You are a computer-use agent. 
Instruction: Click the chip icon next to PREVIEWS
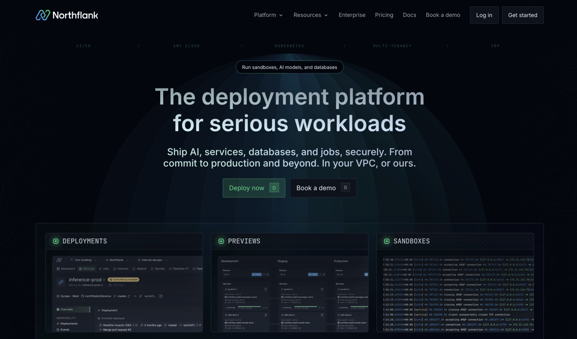coord(221,241)
